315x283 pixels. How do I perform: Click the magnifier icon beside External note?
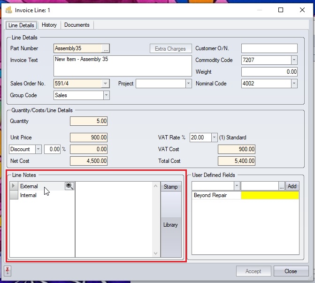[69, 186]
